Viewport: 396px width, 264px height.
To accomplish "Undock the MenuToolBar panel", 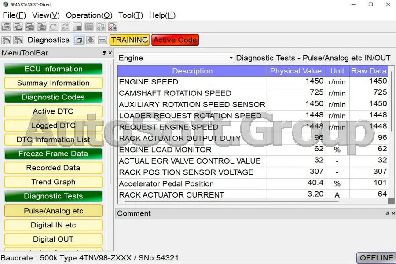I will 104,53.
